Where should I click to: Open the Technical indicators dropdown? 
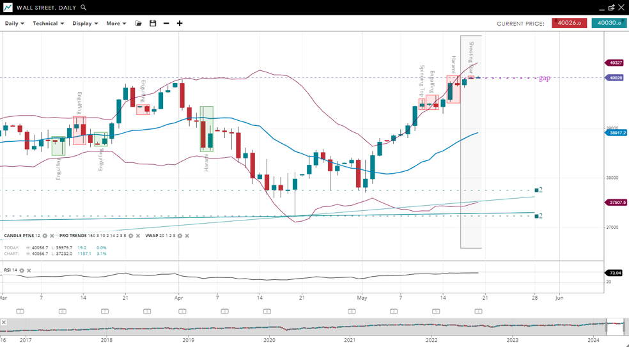[49, 24]
